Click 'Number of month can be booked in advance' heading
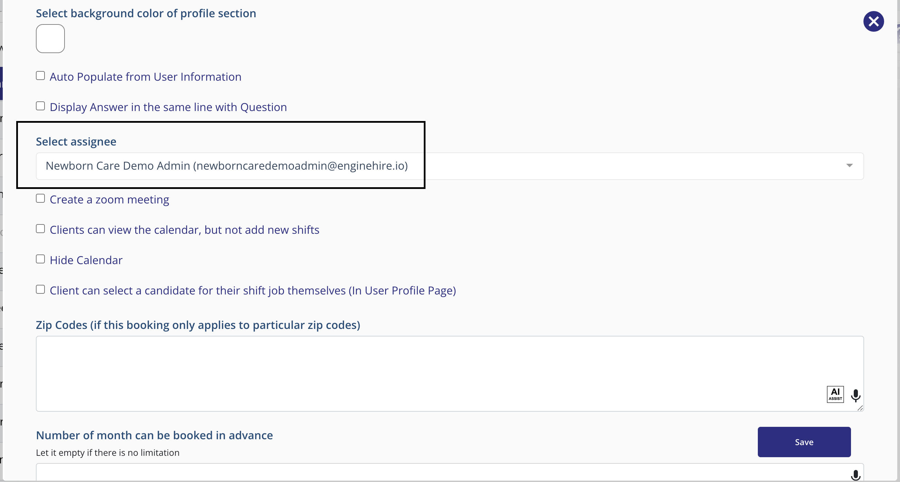This screenshot has height=482, width=900. click(x=154, y=435)
